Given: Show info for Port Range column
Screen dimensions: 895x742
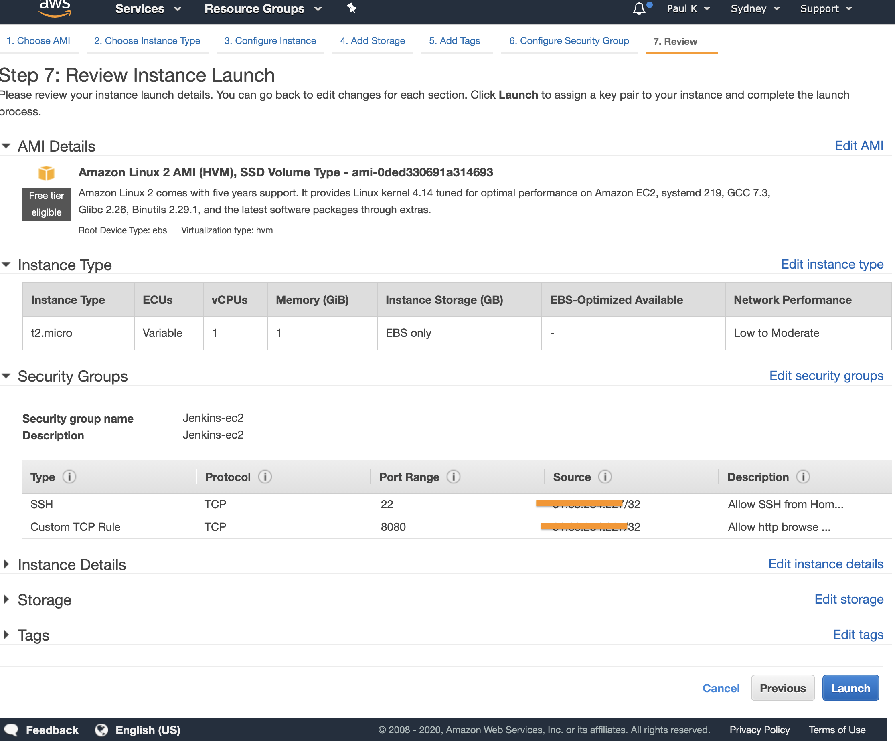Looking at the screenshot, I should 454,477.
